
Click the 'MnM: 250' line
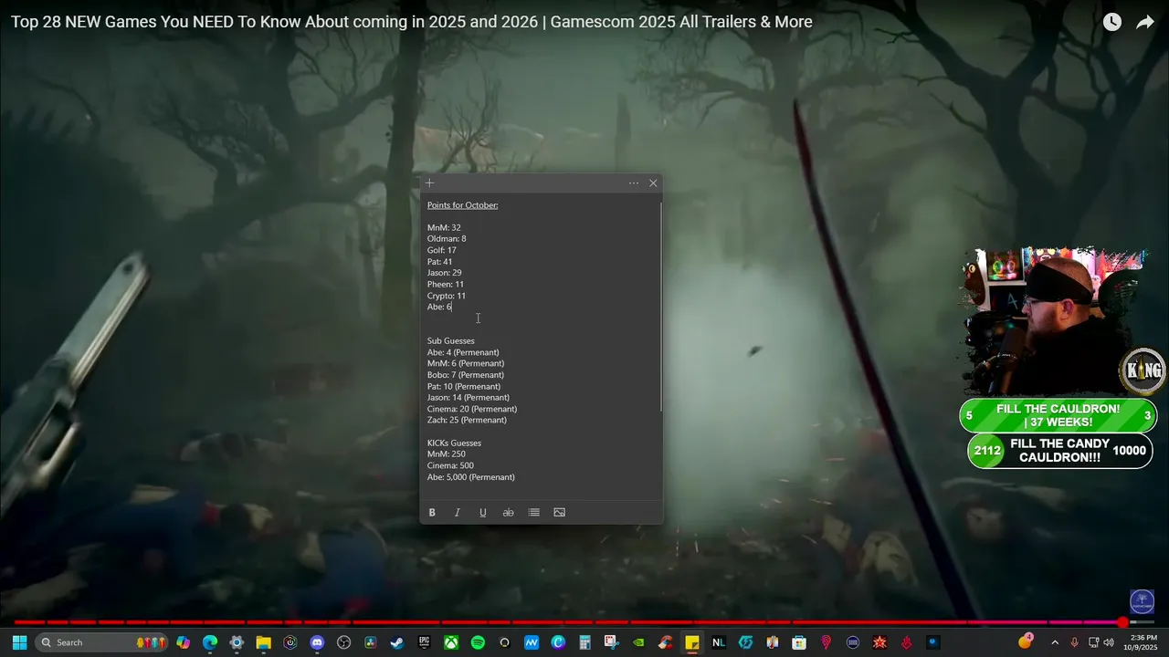[447, 454]
